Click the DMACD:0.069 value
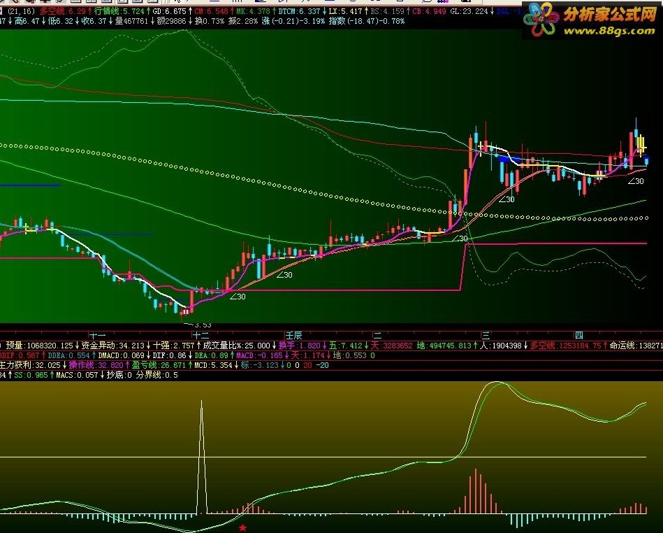The width and height of the screenshot is (663, 533). coord(121,355)
